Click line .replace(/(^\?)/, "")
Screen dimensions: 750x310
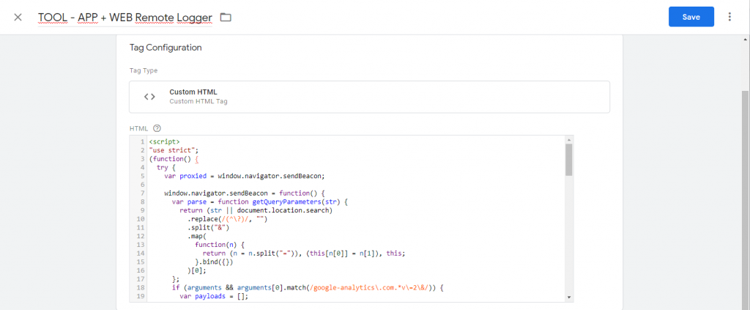point(227,219)
